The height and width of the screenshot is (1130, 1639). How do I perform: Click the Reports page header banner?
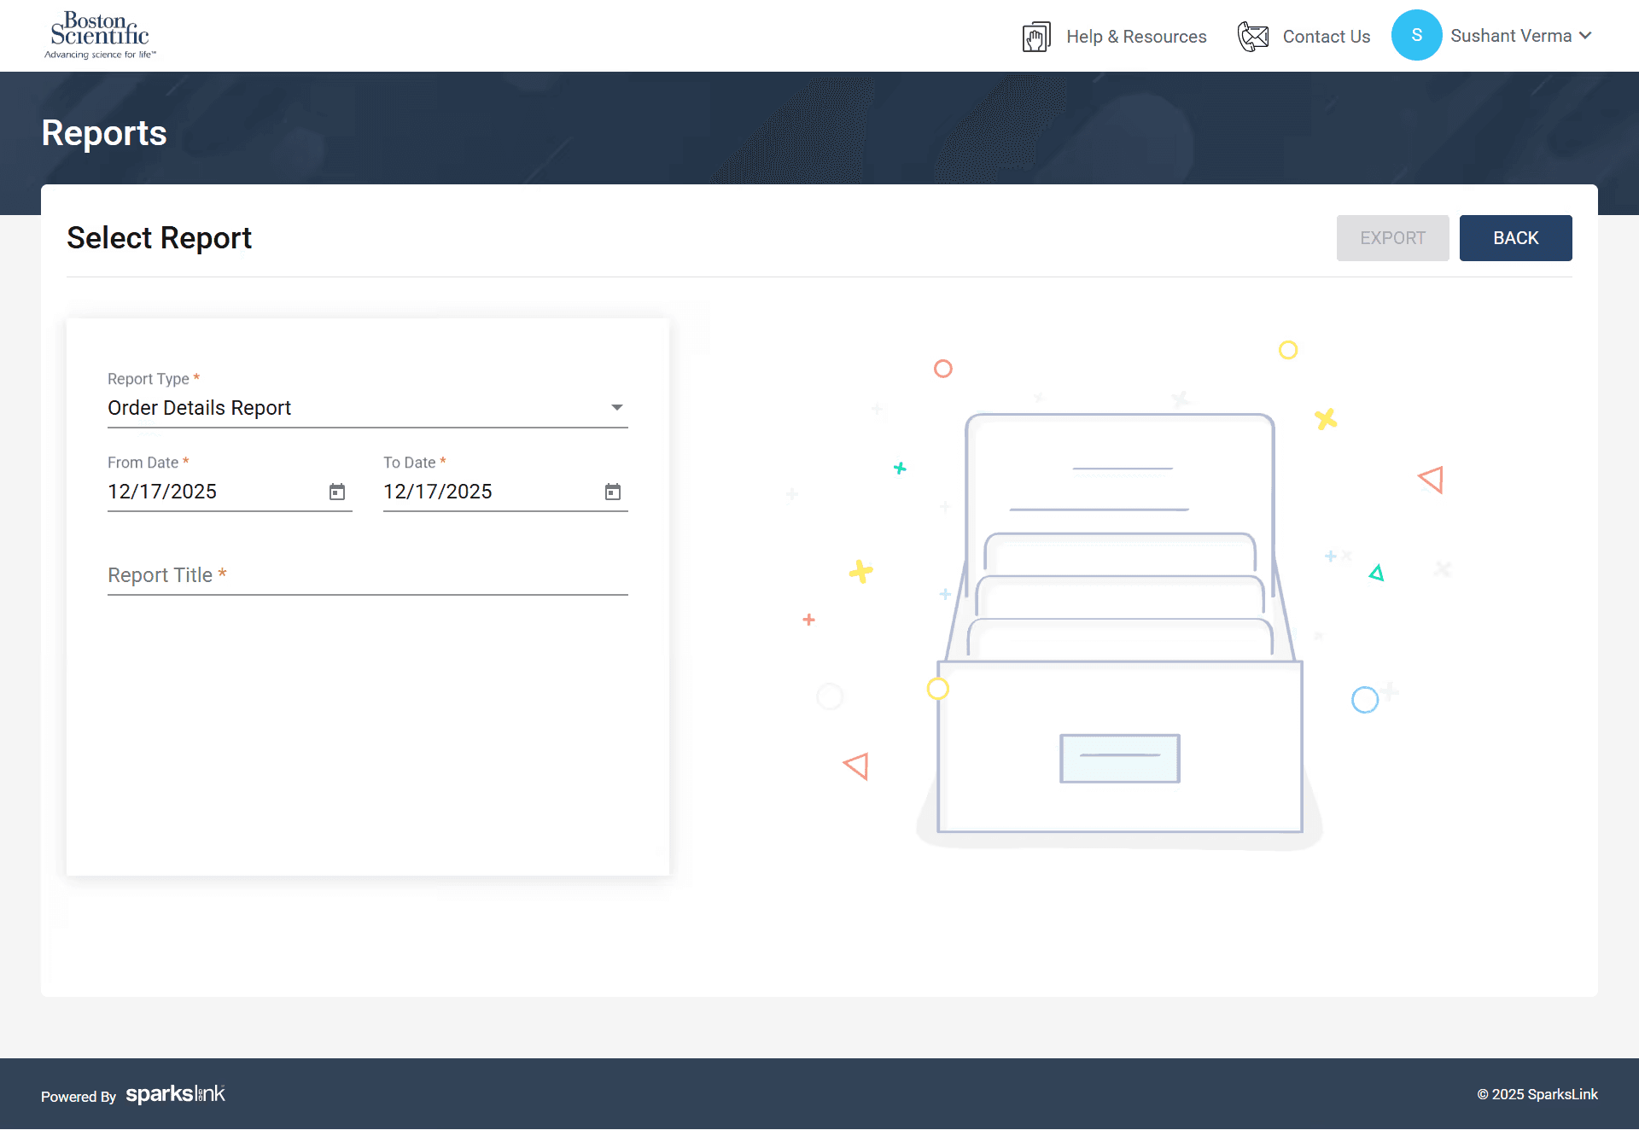click(104, 133)
